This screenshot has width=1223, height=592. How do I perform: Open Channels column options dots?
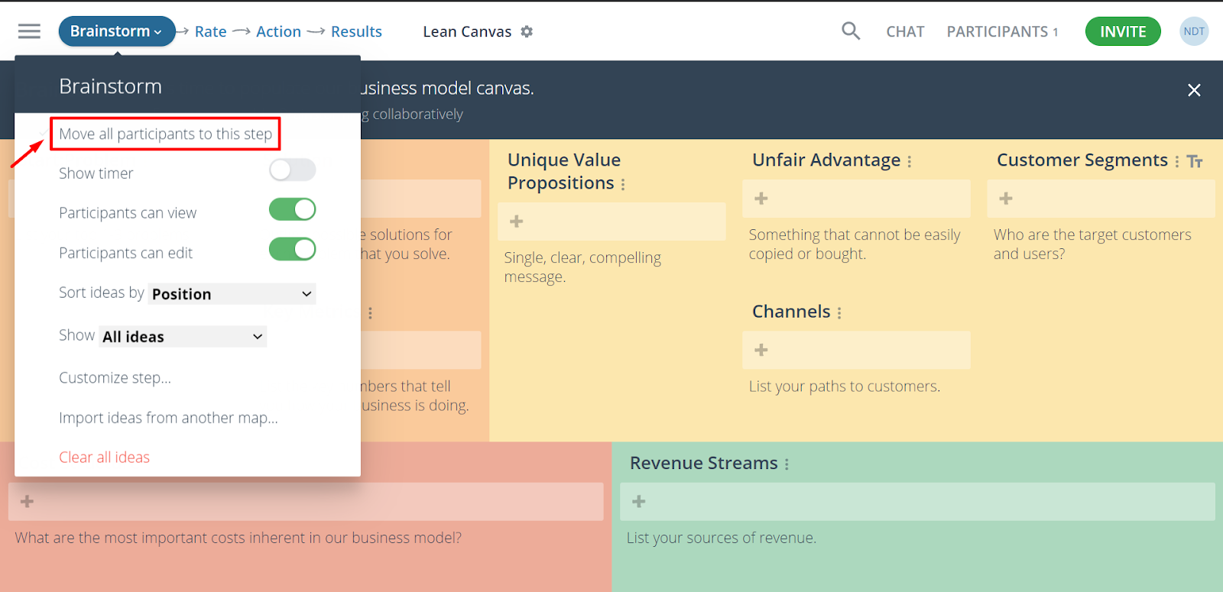839,313
